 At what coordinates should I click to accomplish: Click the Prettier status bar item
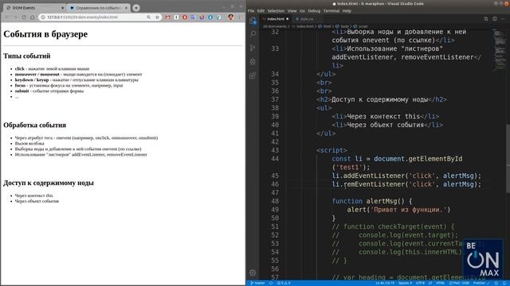(481, 283)
